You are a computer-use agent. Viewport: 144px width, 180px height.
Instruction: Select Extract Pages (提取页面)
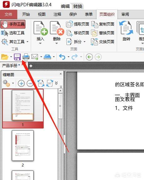[77, 24]
